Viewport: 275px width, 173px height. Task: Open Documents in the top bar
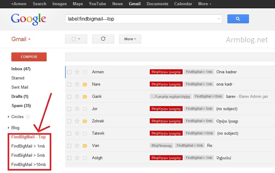(x=157, y=4)
